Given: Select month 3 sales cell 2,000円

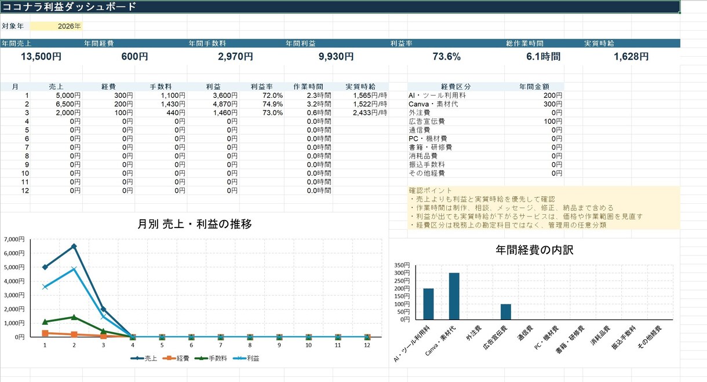Looking at the screenshot, I should (56, 113).
